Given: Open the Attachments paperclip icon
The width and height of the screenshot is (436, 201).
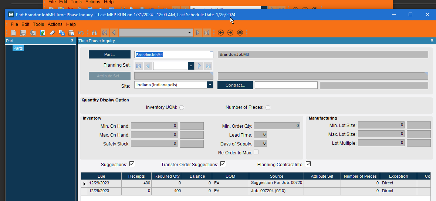Looking at the screenshot, I should coord(33,33).
